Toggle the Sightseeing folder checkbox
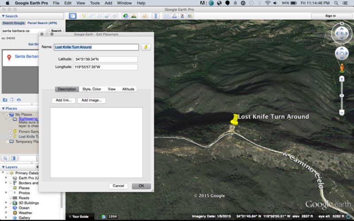 pyautogui.click(x=11, y=119)
